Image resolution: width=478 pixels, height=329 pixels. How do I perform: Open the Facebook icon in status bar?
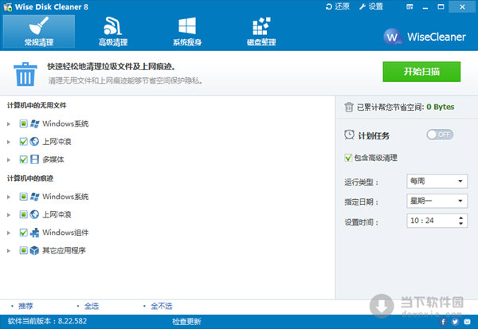tap(443, 322)
